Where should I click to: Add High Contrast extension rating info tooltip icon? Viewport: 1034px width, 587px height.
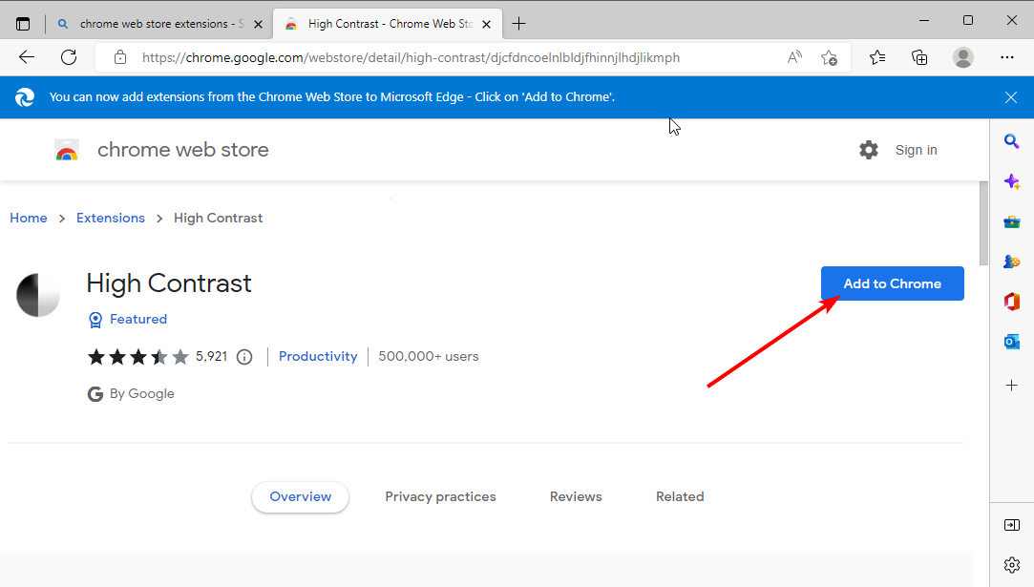pos(244,356)
